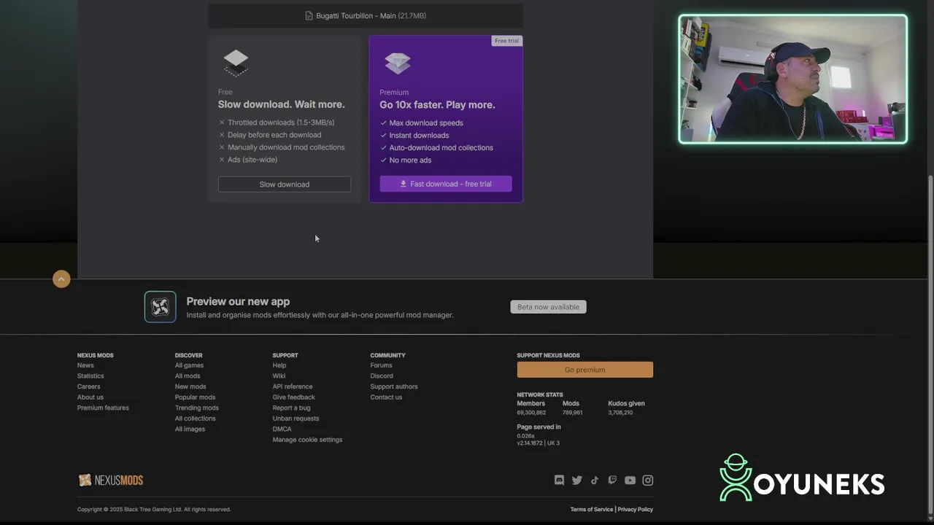Click the Nexus Mods footer logo
The height and width of the screenshot is (525, 934).
pyautogui.click(x=110, y=480)
